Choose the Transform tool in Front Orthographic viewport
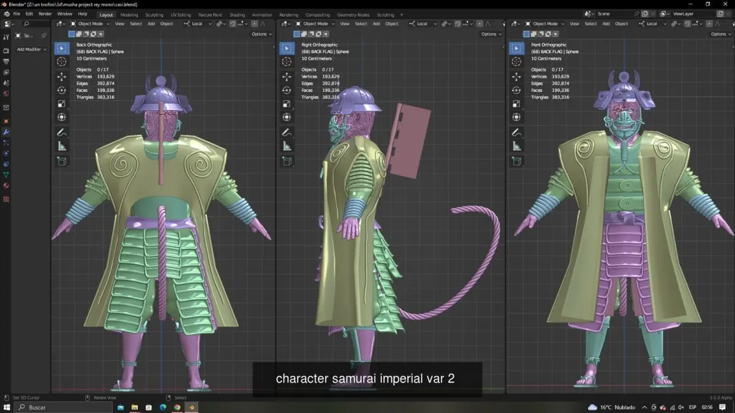 click(x=517, y=117)
